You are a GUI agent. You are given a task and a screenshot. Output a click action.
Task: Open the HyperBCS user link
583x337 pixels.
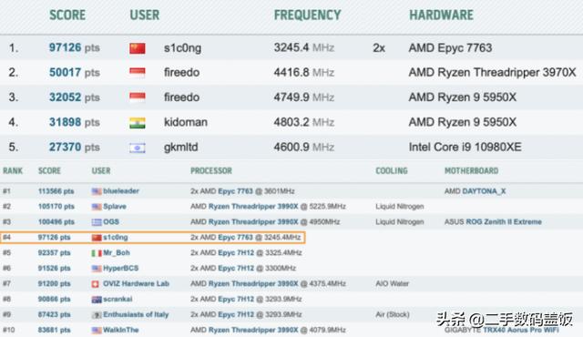pos(120,268)
